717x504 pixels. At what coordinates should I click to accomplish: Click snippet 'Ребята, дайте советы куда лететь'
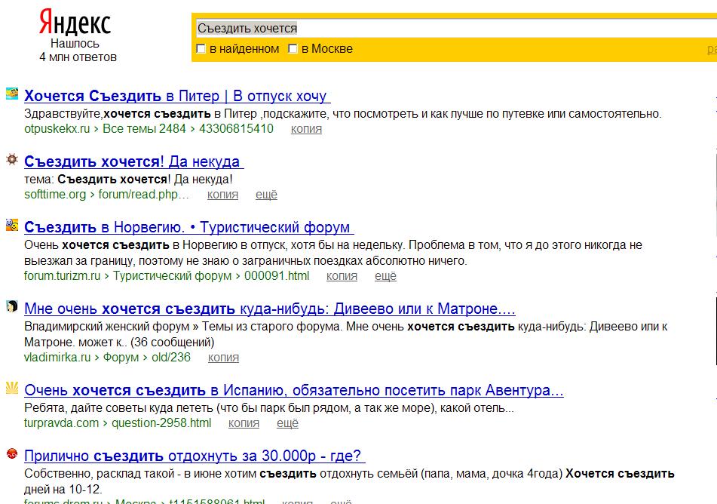click(269, 408)
